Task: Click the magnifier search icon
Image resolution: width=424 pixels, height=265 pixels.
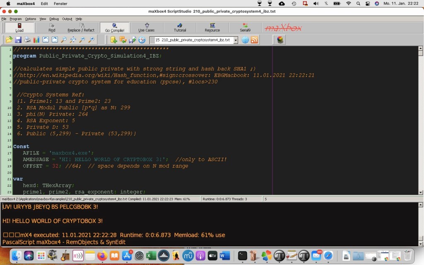Action: click(x=64, y=40)
